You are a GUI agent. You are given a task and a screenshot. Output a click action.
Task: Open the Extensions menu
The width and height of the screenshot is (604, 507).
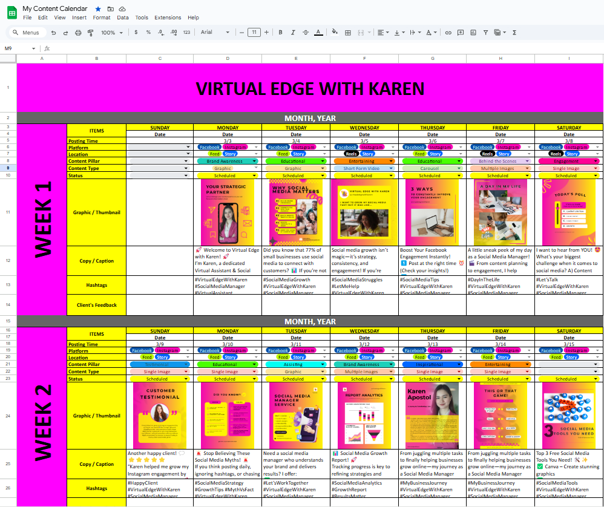point(168,18)
